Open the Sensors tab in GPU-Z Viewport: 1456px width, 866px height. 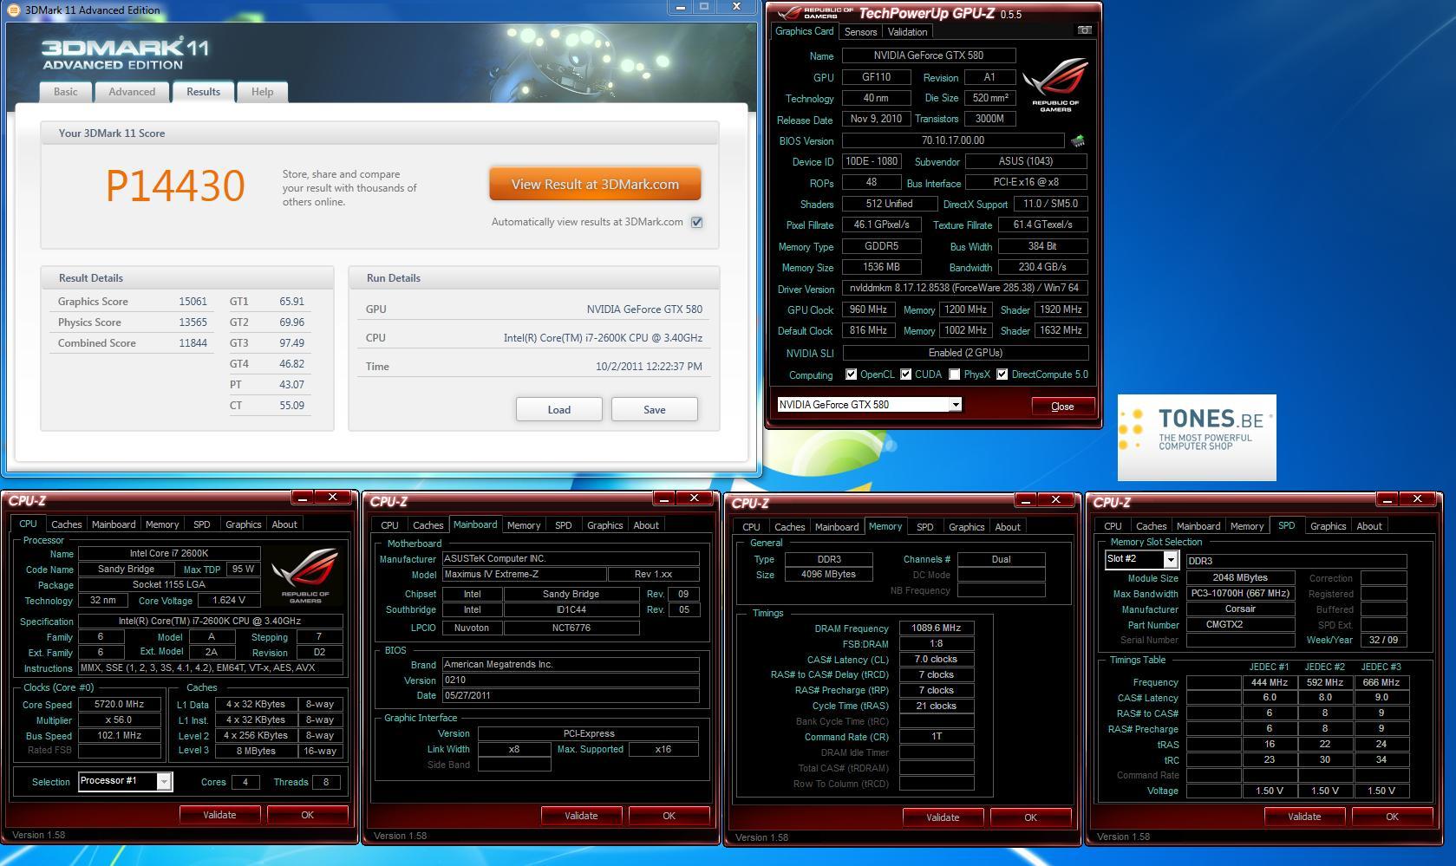[x=860, y=32]
